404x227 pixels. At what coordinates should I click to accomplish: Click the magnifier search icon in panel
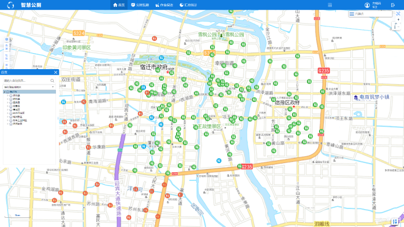click(53, 81)
